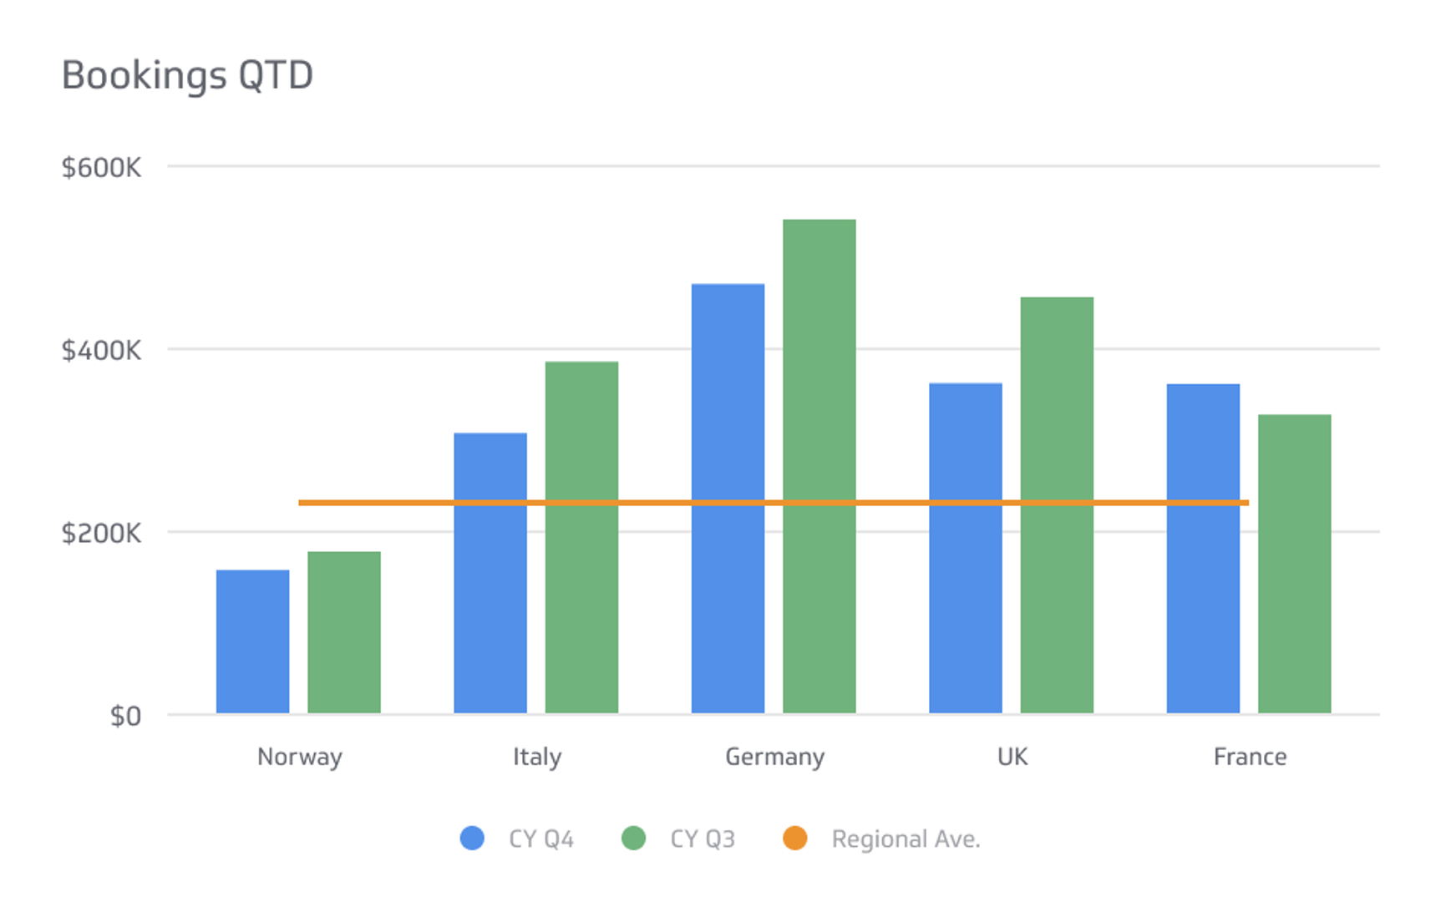Toggle Regional Ave. line visibility in legend
Viewport: 1441px width, 902px height.
(905, 838)
